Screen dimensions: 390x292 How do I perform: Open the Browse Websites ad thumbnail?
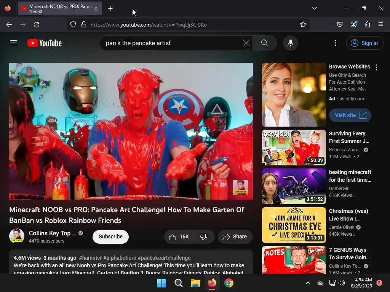point(294,95)
